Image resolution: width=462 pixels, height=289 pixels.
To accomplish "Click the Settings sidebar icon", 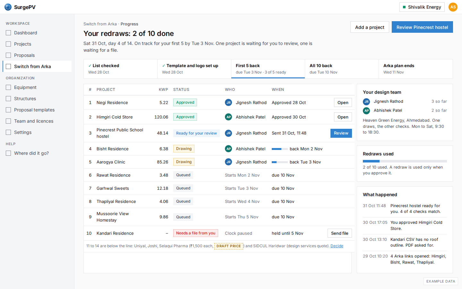I will (x=8, y=132).
